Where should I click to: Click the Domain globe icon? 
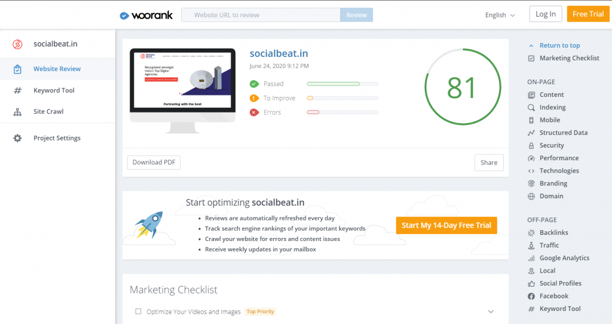point(531,196)
